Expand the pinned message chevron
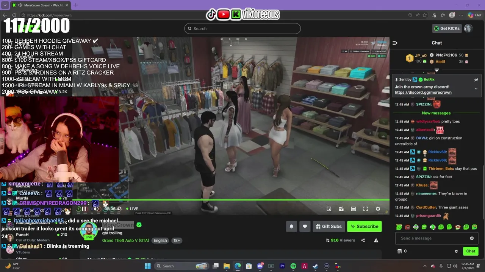Screen dimensions: 485x272 (476, 88)
